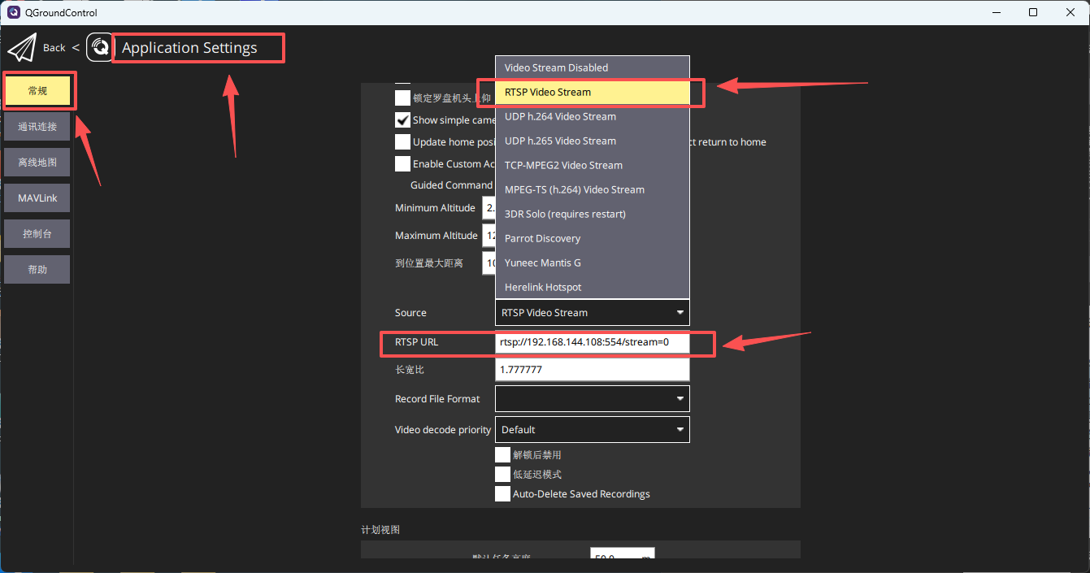
Task: Enable the Enable Custom Actions checkbox
Action: 402,163
